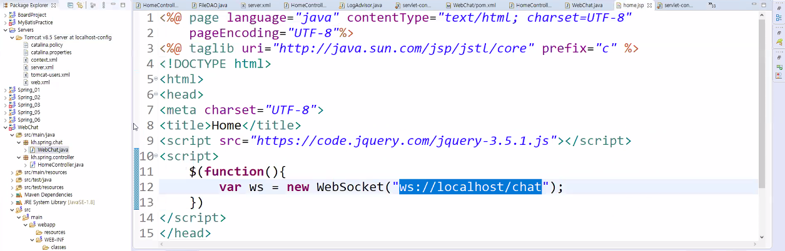Minimize the editor area
The image size is (785, 251).
pos(752,5)
